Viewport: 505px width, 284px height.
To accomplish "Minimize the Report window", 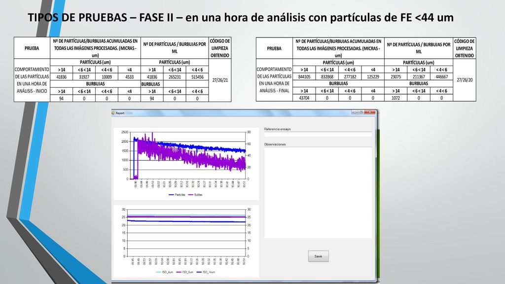I will coord(355,112).
